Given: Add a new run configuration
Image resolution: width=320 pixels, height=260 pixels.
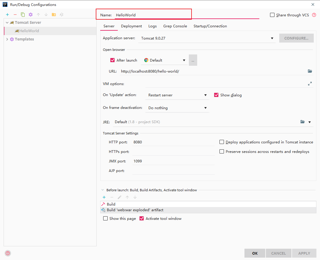Looking at the screenshot, I should 7,15.
